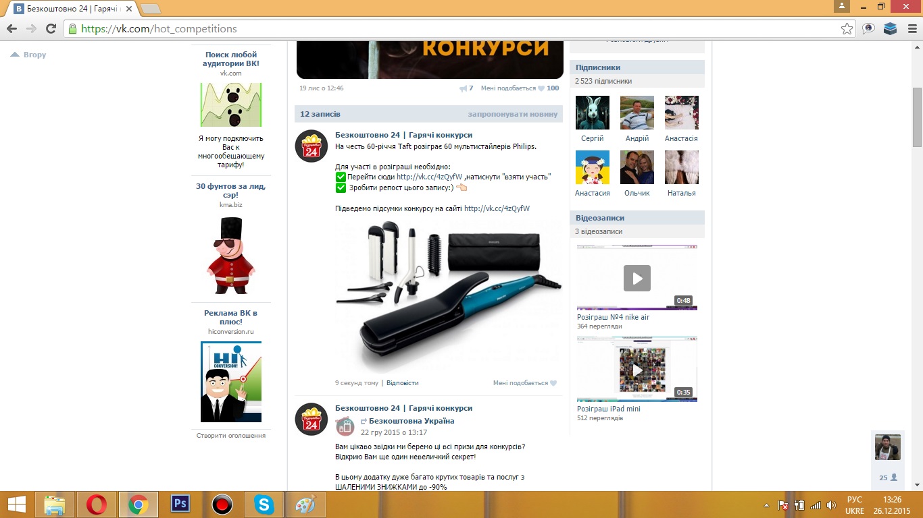Click the eye speech-bubble extension icon
Screen dimensions: 923x518
coord(869,29)
